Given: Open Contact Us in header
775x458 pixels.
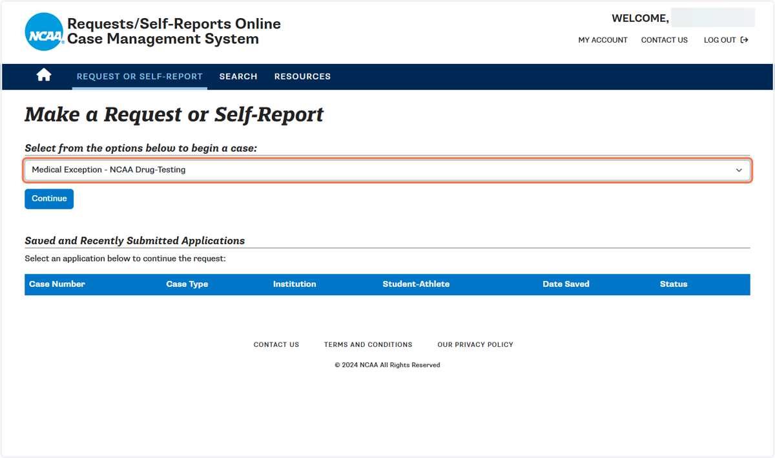Looking at the screenshot, I should point(664,40).
